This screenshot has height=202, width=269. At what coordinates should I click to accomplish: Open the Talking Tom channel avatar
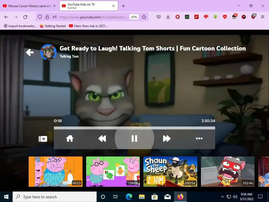(48, 52)
